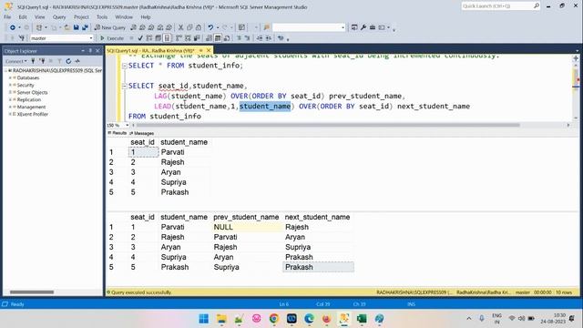The height and width of the screenshot is (328, 583).
Task: Click Display Estimated Execution Plan icon
Action: 149,38
